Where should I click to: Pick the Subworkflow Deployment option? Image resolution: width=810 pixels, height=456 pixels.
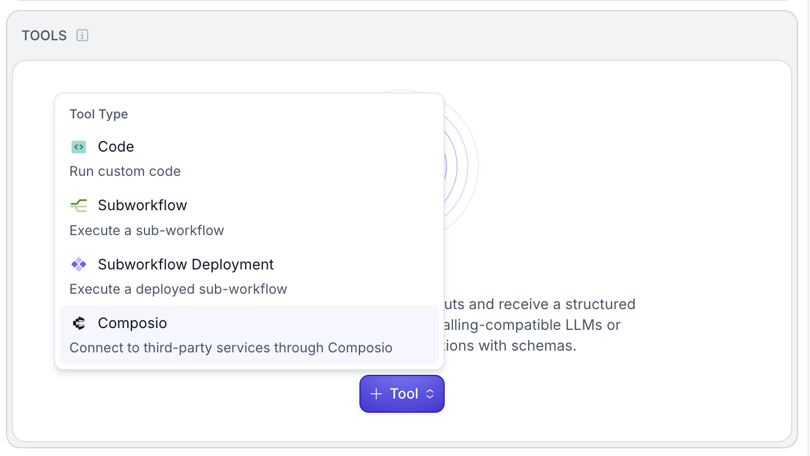(x=186, y=264)
